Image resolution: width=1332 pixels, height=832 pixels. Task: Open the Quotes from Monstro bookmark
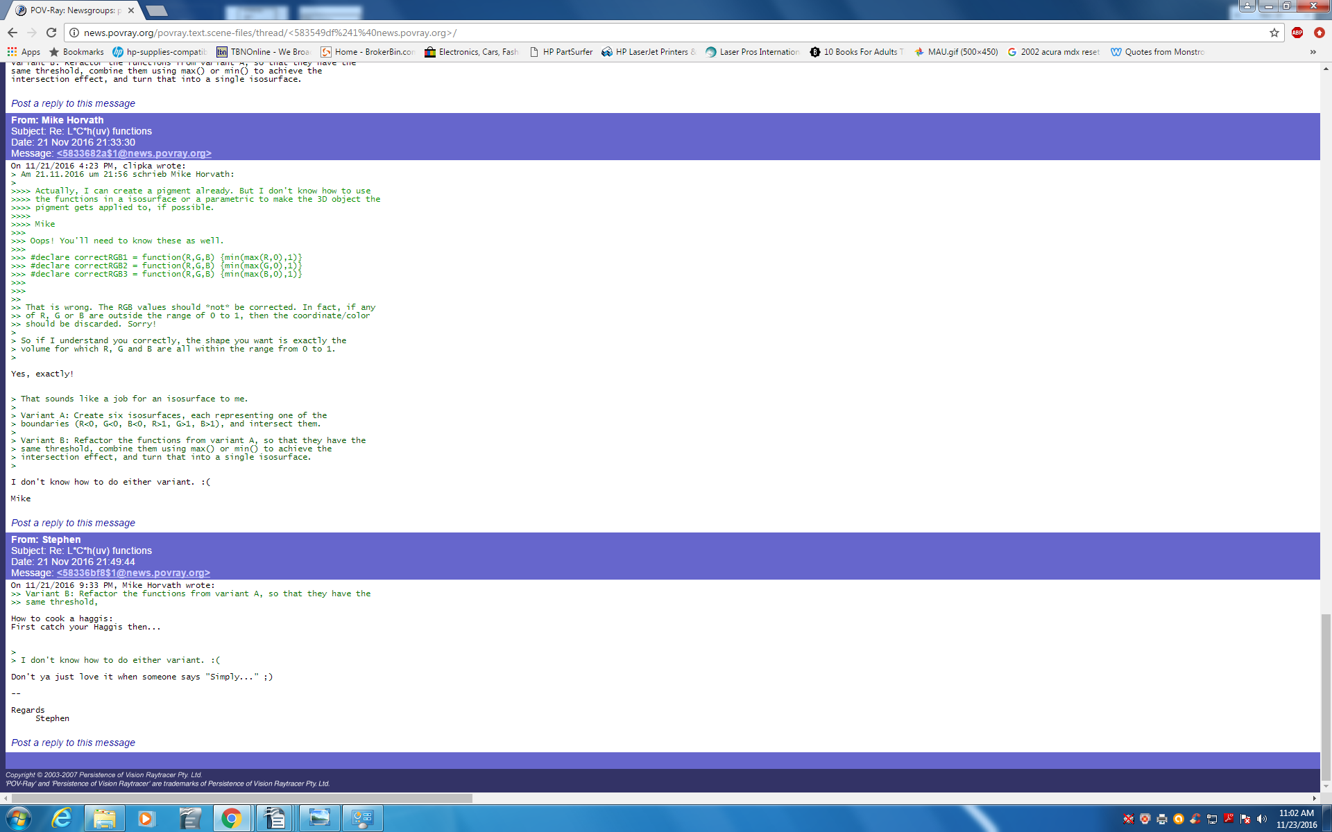click(1157, 52)
